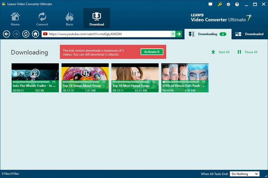Switch to the Downloading tab

(x=208, y=34)
